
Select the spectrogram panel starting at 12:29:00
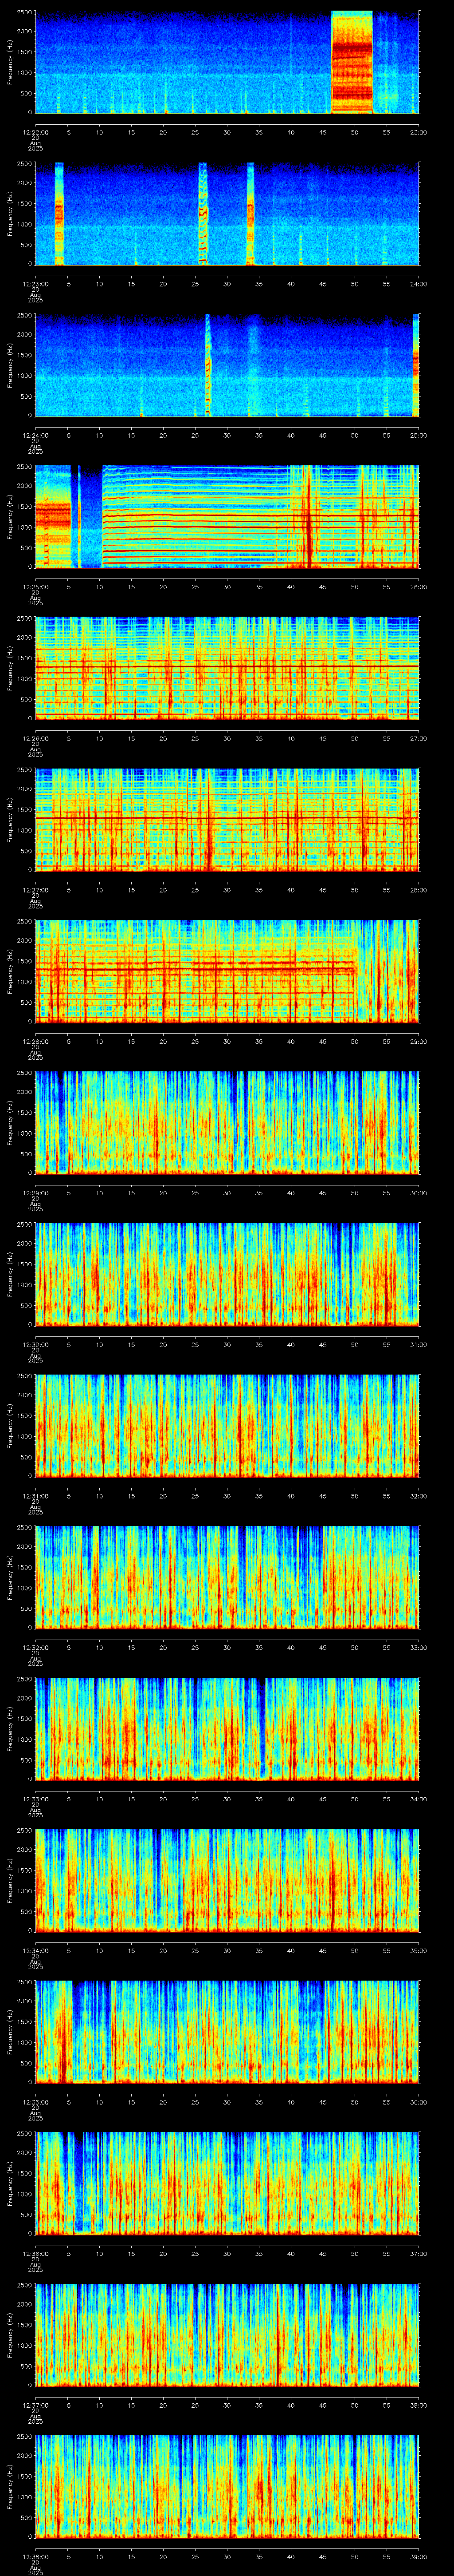tap(227, 1122)
